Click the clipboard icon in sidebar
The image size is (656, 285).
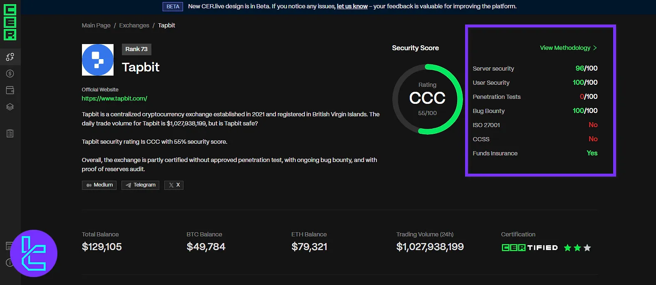[10, 133]
